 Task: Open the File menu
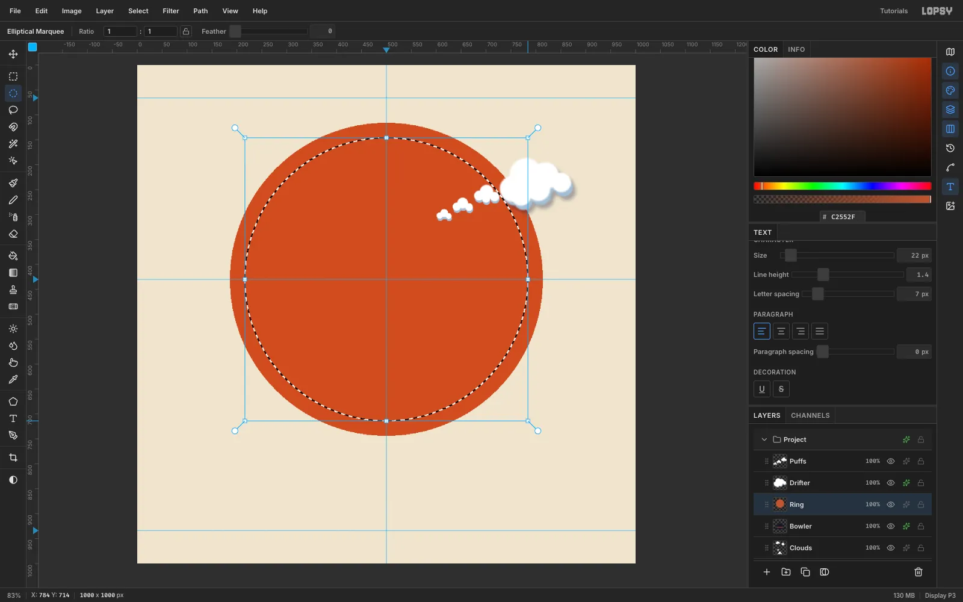point(15,11)
